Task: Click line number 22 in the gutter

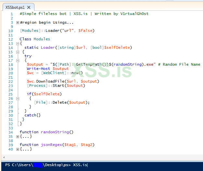Action: (x=11, y=82)
